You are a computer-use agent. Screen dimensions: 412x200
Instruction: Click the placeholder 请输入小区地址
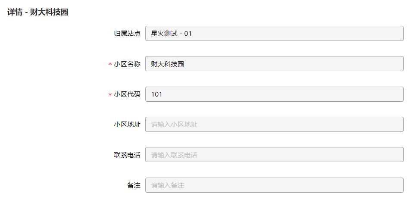coord(174,125)
